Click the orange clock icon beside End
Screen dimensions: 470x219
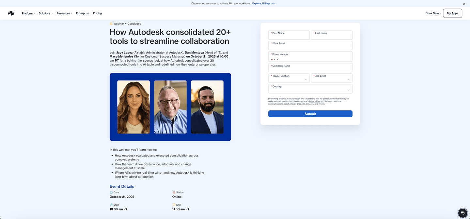pyautogui.click(x=174, y=205)
